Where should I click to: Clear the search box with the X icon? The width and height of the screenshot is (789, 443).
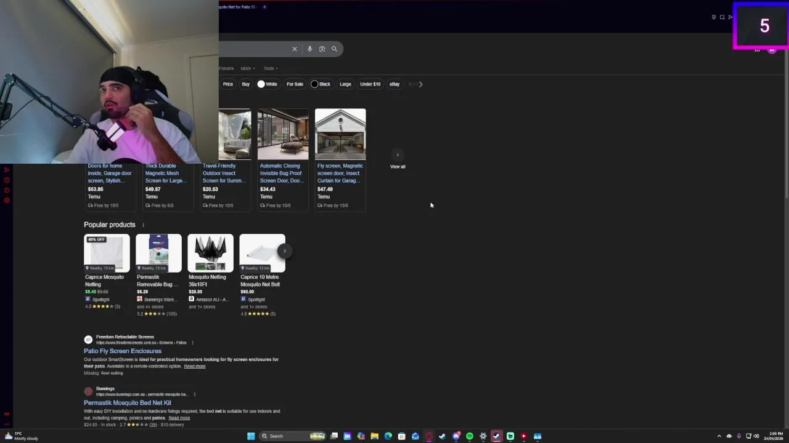click(295, 49)
